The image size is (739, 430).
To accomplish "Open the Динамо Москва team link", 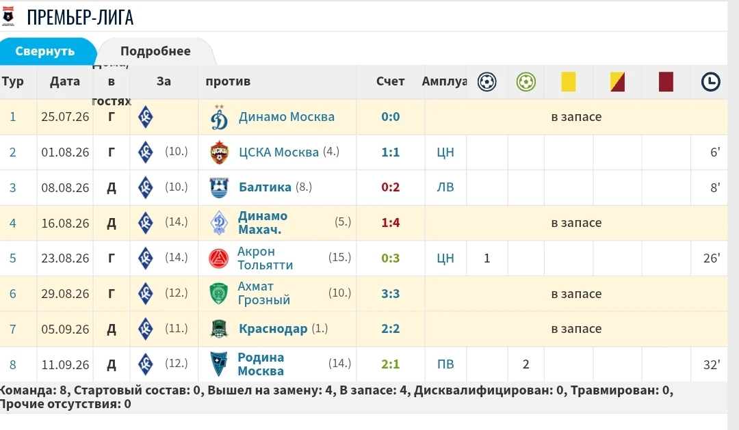I will point(287,117).
